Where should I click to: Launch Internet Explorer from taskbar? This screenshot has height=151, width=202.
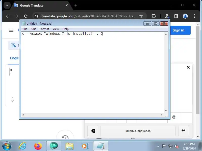pyautogui.click(x=23, y=146)
